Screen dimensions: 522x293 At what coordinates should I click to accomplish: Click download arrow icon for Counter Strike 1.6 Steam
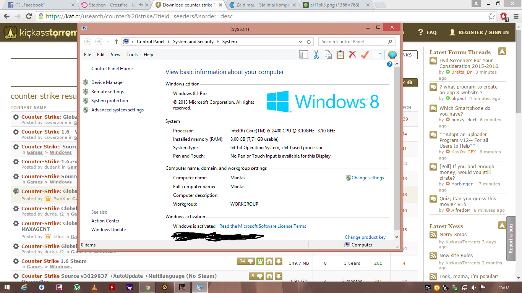pyautogui.click(x=279, y=261)
